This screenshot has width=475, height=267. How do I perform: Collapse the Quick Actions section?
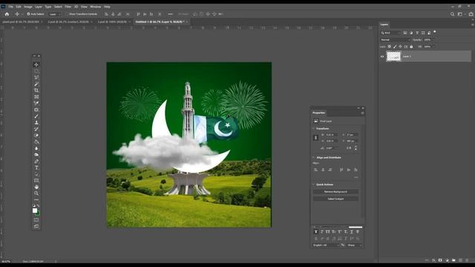pyautogui.click(x=313, y=185)
